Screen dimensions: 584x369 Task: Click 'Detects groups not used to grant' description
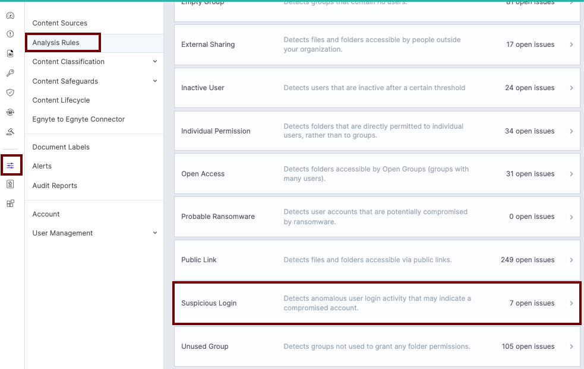(x=377, y=346)
